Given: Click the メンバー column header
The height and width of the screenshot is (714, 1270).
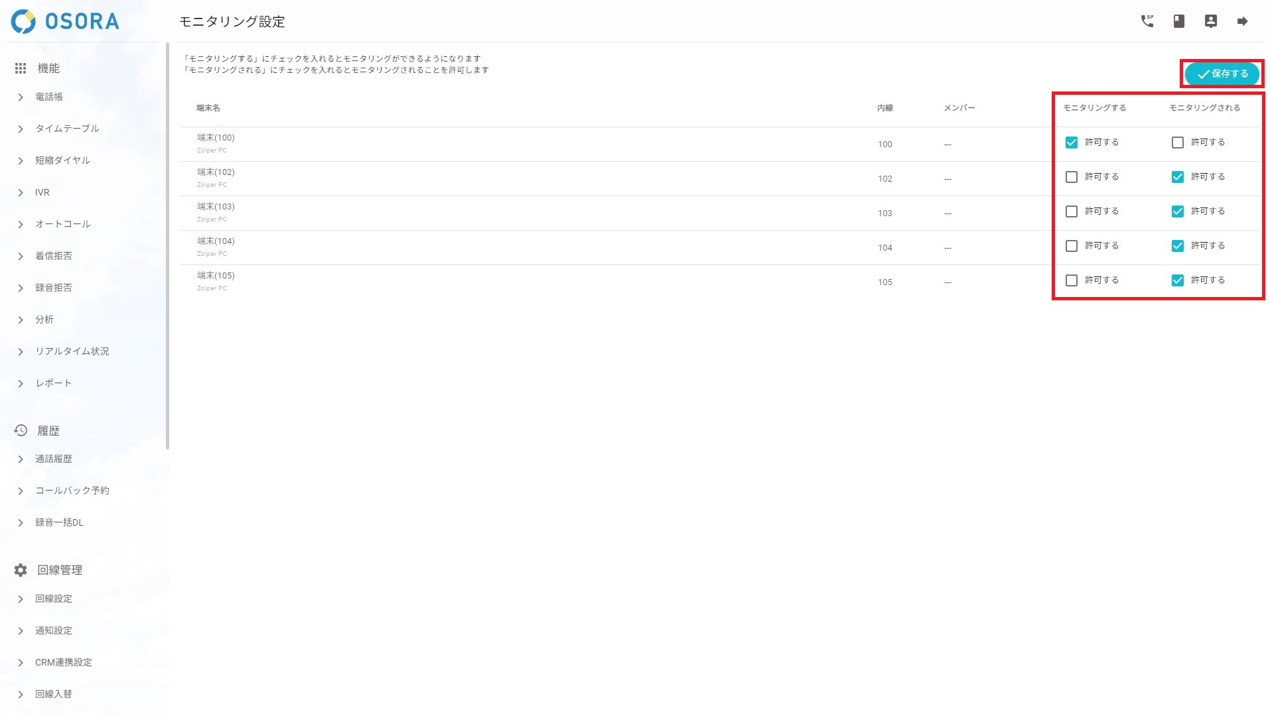Looking at the screenshot, I should (959, 108).
